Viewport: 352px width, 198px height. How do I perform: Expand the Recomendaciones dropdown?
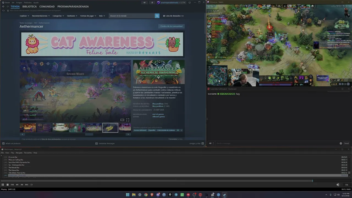(41, 16)
